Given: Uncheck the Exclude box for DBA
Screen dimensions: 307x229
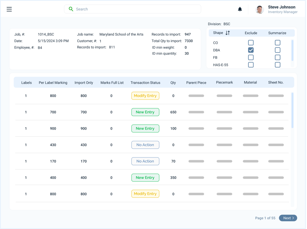Looking at the screenshot, I should (251, 50).
